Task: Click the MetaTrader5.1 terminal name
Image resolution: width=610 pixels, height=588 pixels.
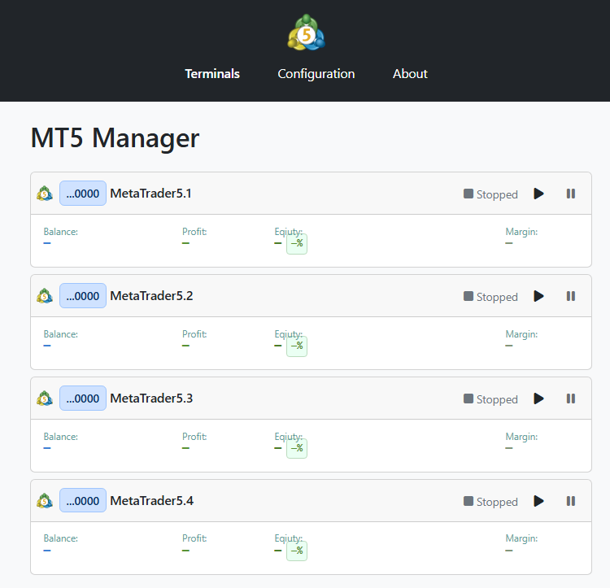Action: [151, 194]
